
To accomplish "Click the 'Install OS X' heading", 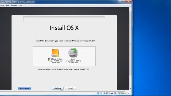I will click(64, 28).
